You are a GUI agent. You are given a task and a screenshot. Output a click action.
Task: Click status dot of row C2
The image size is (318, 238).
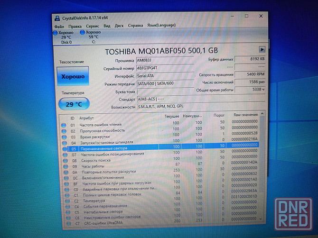pyautogui.click(x=67, y=201)
